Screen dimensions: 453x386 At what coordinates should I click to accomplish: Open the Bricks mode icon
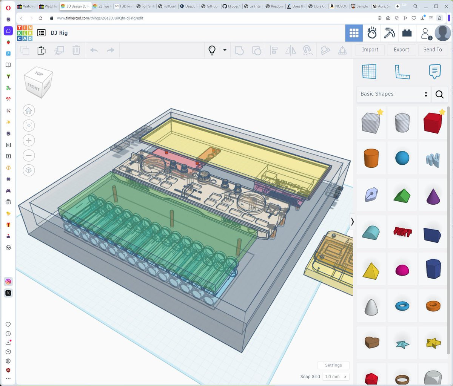point(407,33)
